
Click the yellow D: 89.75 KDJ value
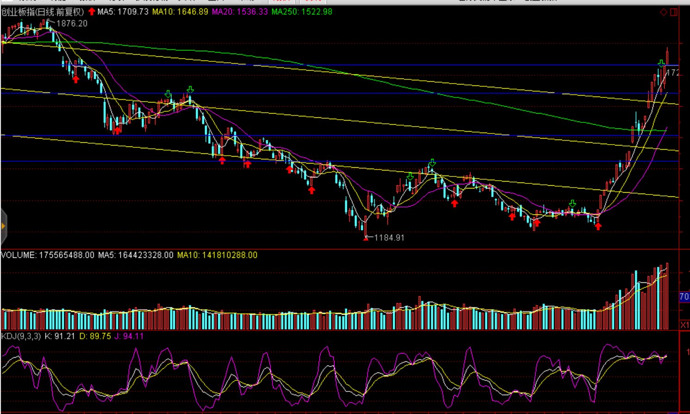(x=95, y=336)
